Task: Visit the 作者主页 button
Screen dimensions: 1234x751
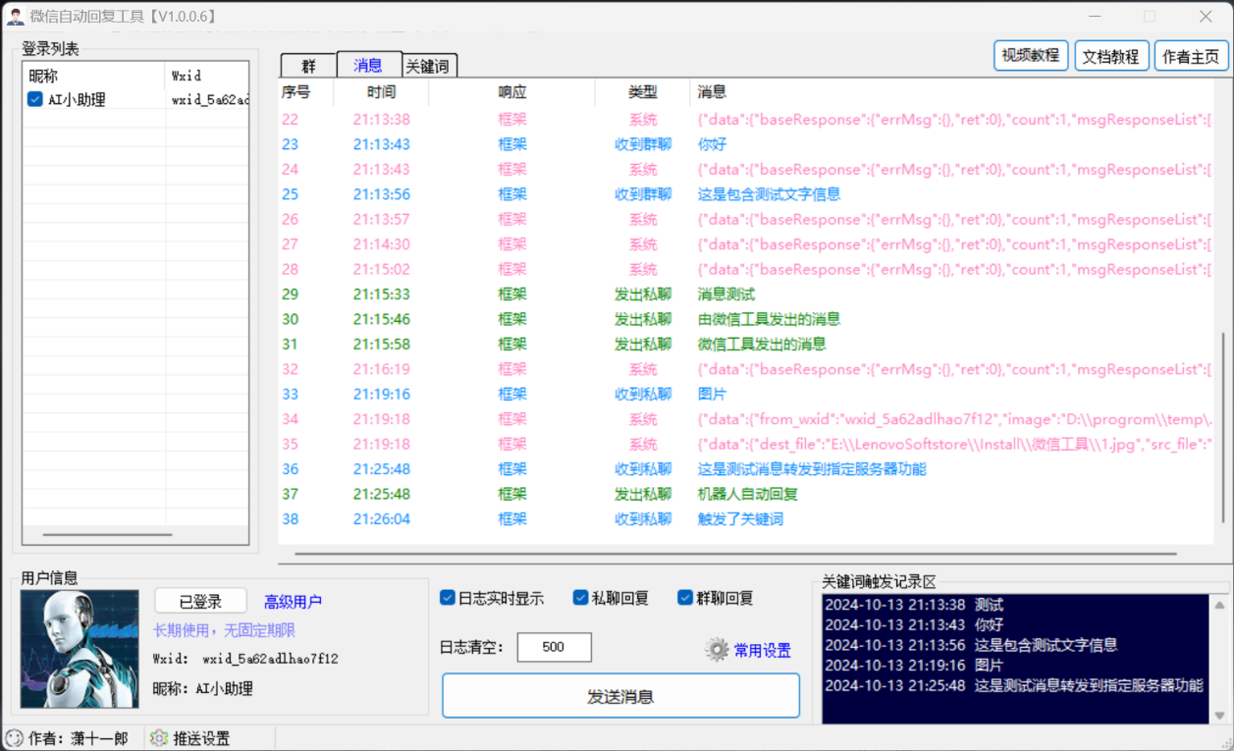Action: click(1191, 57)
